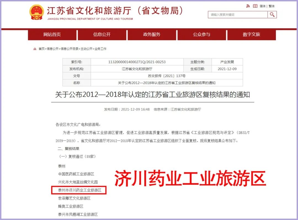Click the 名称 row title text
Screen dimensions: 298x220
point(167,83)
